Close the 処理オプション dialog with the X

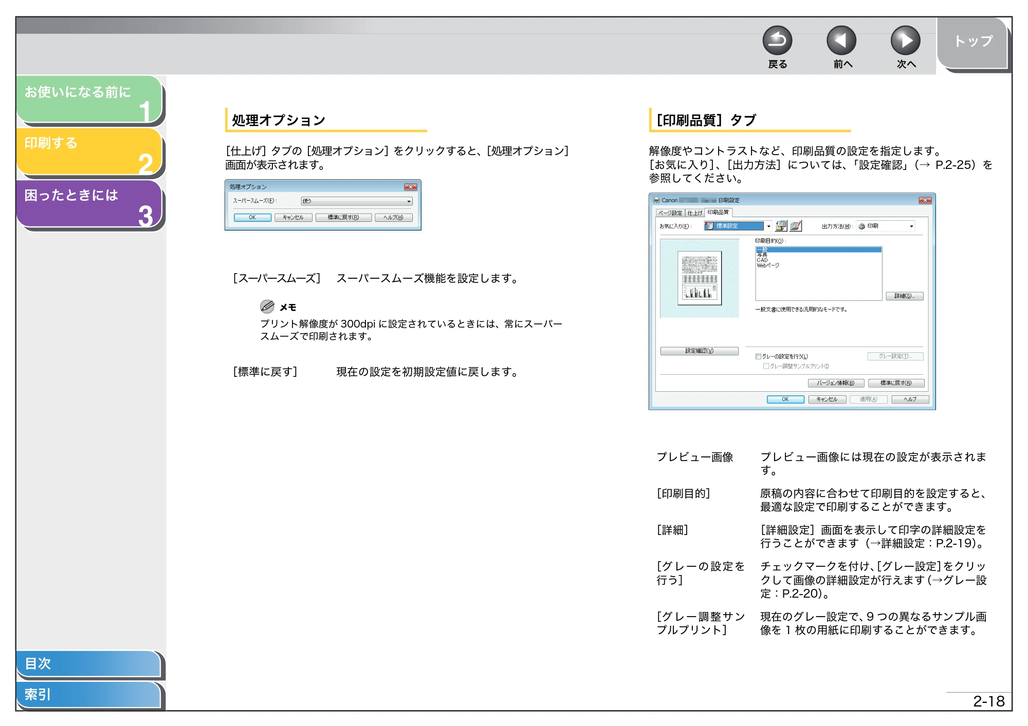pos(410,187)
